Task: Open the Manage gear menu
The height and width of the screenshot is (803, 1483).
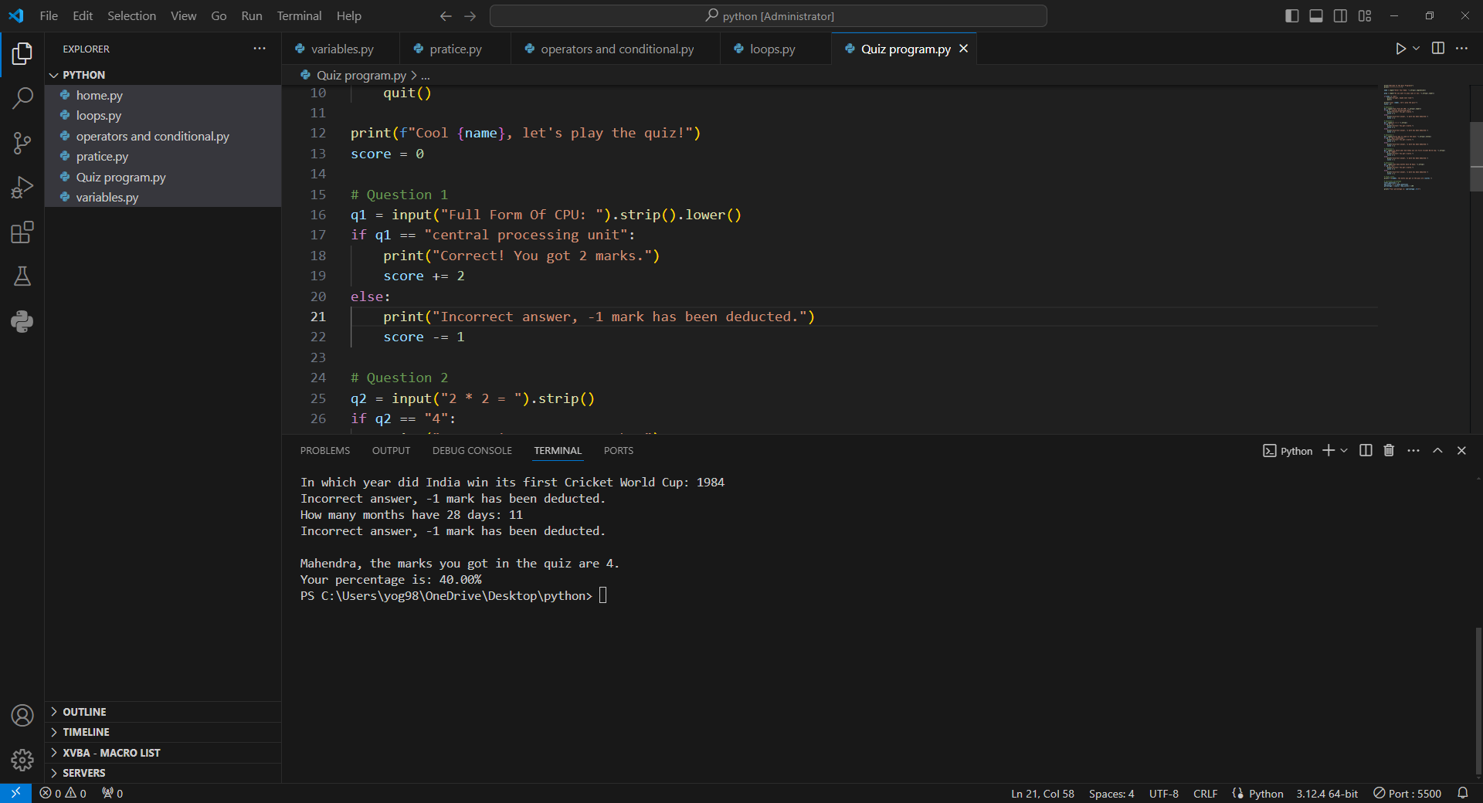Action: [22, 761]
